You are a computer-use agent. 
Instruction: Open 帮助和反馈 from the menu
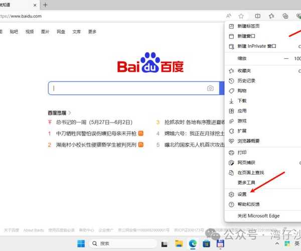(x=262, y=204)
